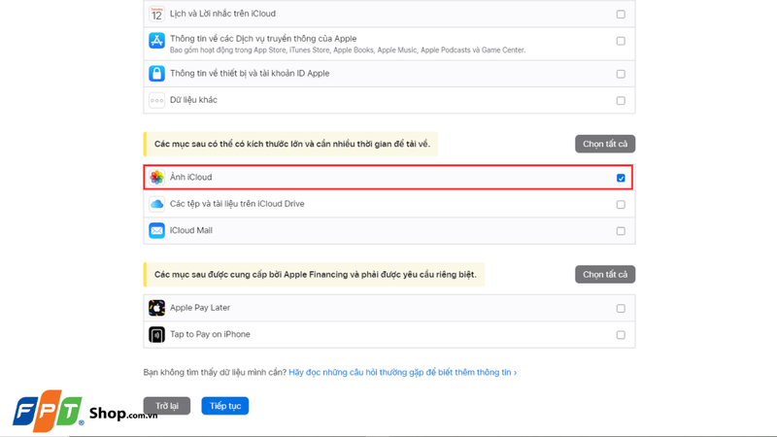Check the Lịch và Lời nhắc trên iCloud box

621,15
